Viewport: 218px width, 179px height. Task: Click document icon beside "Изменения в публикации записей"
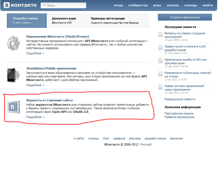coord(160,74)
